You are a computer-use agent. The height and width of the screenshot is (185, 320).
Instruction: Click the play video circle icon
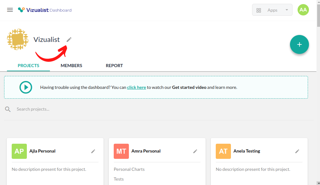pos(26,87)
